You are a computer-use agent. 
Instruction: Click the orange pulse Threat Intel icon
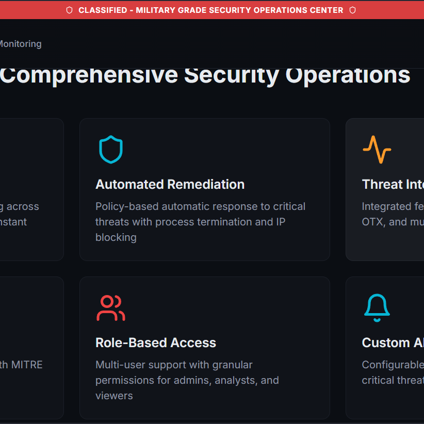pos(377,150)
